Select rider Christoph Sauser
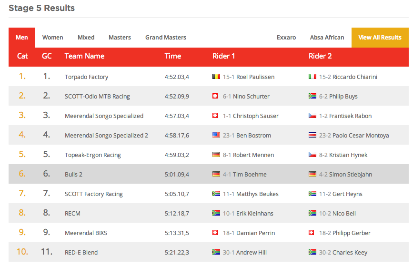The width and height of the screenshot is (413, 266). (x=255, y=116)
